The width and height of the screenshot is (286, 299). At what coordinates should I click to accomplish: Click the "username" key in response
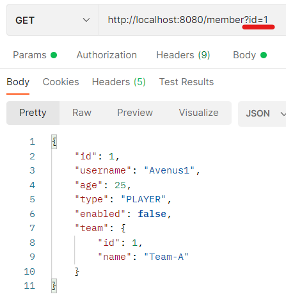pos(103,170)
